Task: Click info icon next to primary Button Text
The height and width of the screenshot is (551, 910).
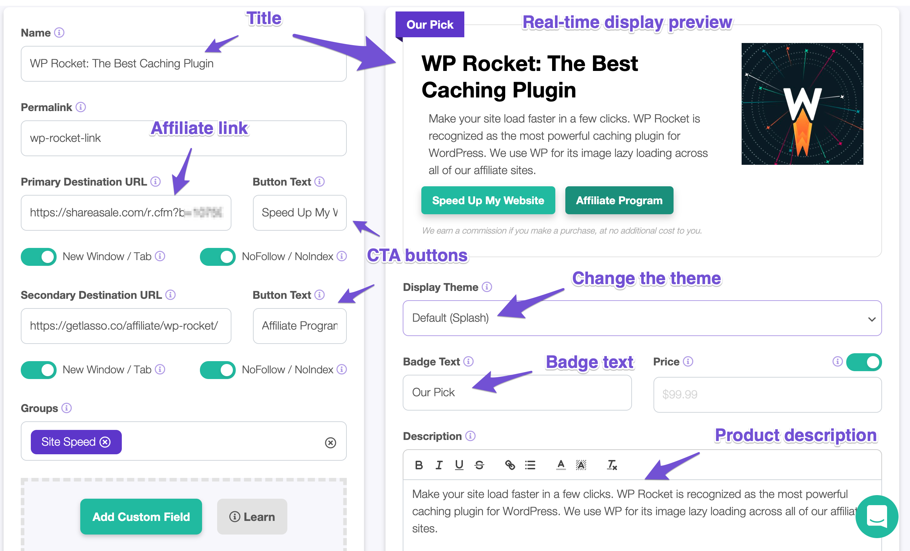Action: (320, 182)
